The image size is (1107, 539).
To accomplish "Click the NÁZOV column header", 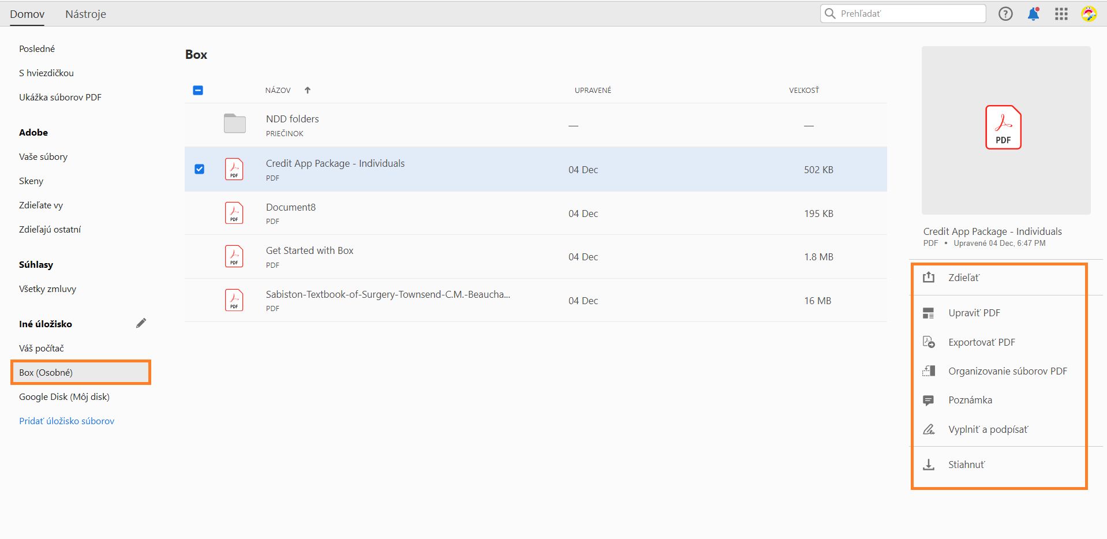I will [x=278, y=90].
